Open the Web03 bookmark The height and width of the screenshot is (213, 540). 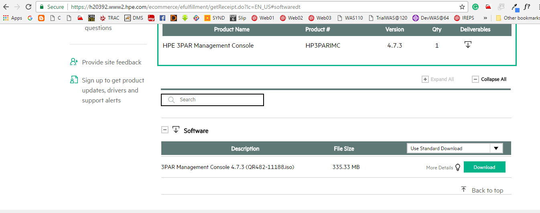(320, 18)
